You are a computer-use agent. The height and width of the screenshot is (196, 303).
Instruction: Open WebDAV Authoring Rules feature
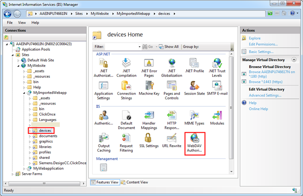pyautogui.click(x=194, y=142)
